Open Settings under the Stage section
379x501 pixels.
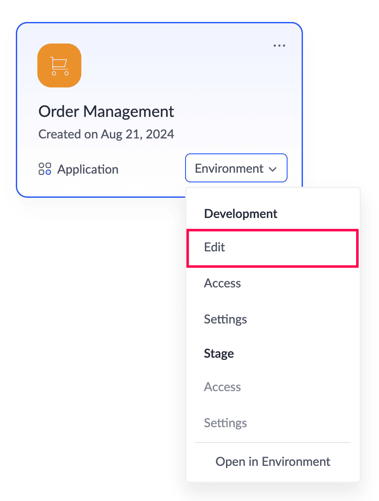click(225, 423)
